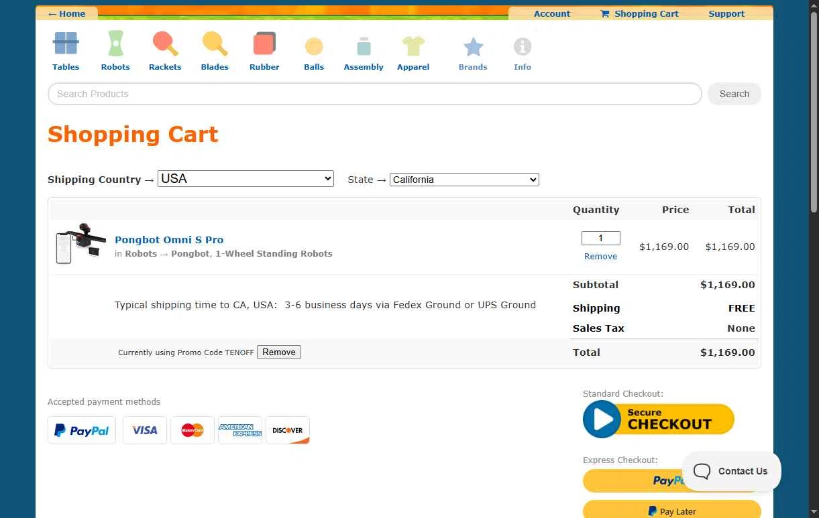Remove the TENOFF promo code

(x=279, y=352)
